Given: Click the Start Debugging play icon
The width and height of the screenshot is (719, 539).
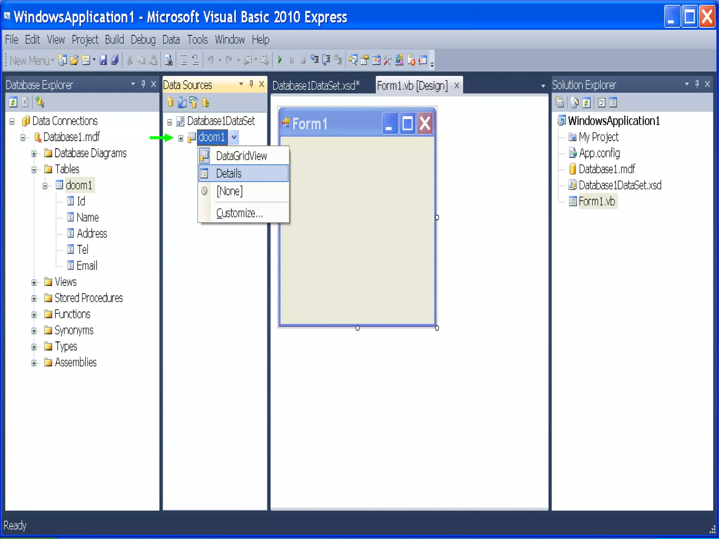Looking at the screenshot, I should 280,60.
